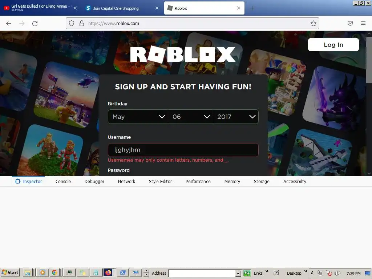
Task: Open the tracking protection shield icon
Action: click(72, 23)
